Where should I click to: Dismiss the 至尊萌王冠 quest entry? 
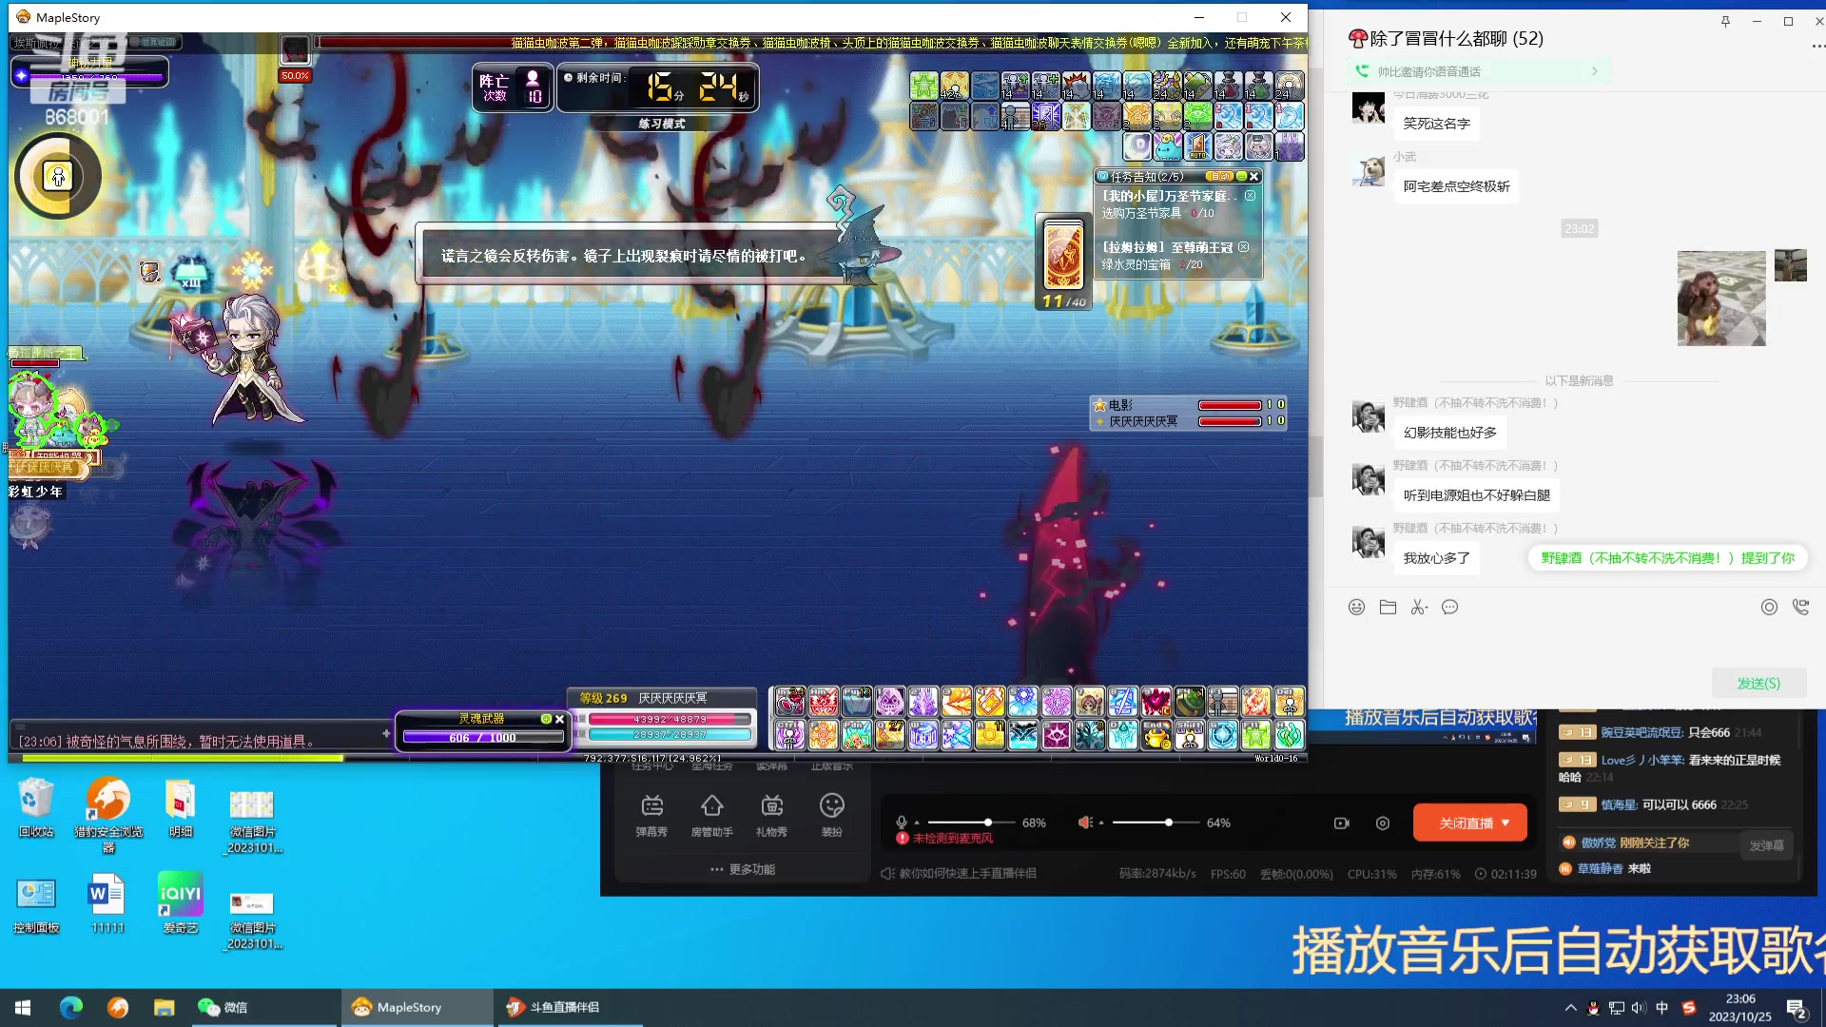click(1244, 246)
